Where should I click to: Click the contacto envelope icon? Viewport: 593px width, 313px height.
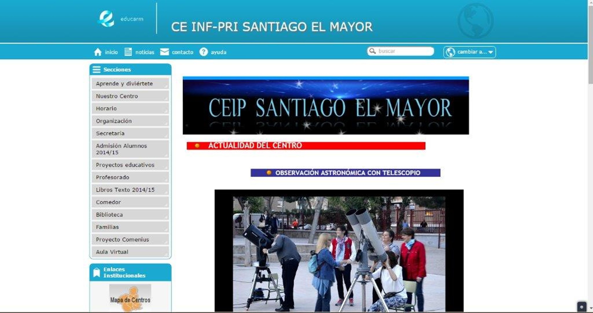(164, 52)
